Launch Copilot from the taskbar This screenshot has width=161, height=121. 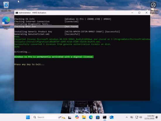77,117
